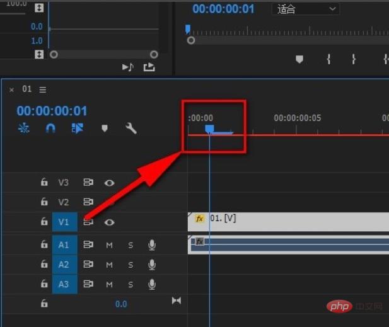Open the zoom level dropdown showing 适合
This screenshot has height=327, width=389.
click(306, 9)
